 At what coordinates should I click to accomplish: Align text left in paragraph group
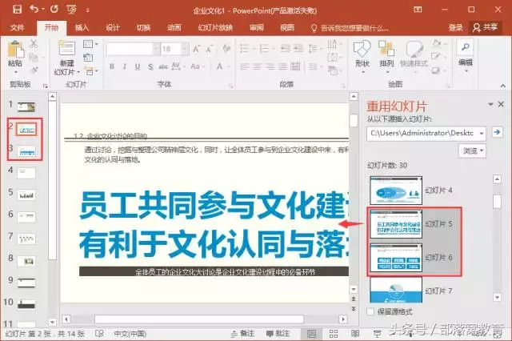pos(244,66)
